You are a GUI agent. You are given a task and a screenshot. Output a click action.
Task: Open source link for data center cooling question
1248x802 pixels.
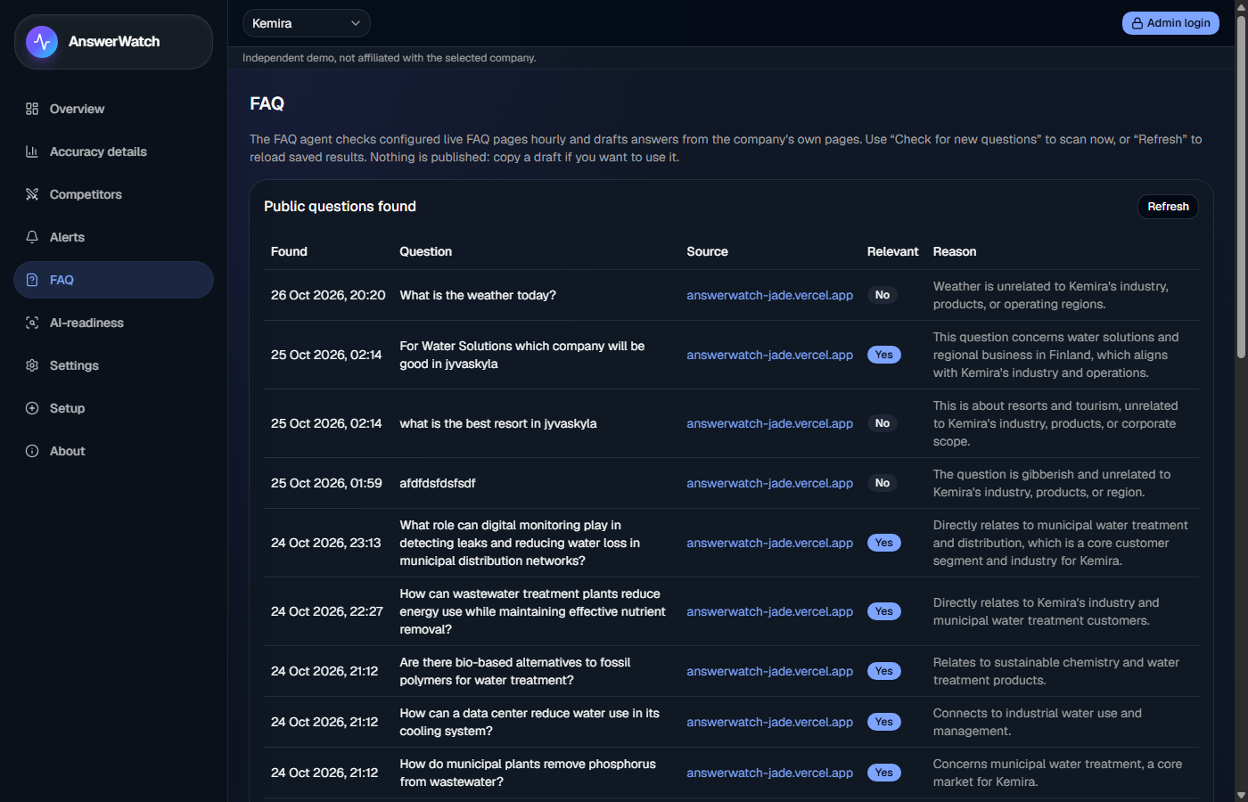tap(769, 722)
